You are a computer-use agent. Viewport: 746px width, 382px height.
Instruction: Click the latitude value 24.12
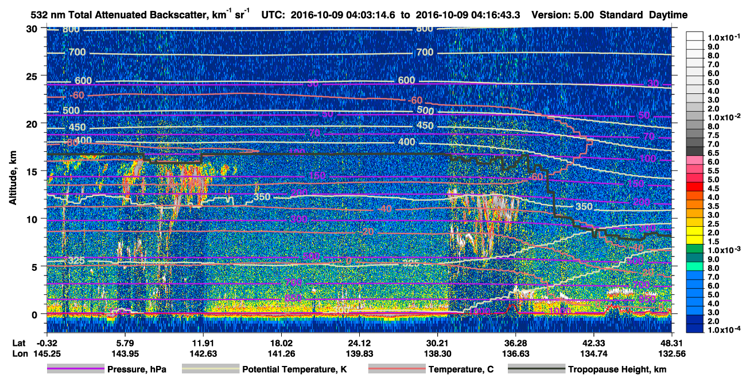click(x=359, y=342)
